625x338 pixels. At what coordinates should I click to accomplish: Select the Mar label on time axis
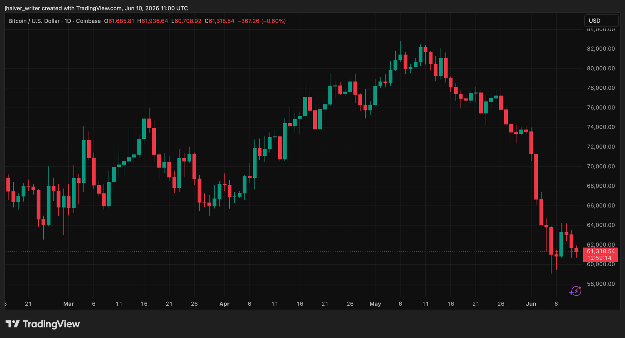coord(68,304)
